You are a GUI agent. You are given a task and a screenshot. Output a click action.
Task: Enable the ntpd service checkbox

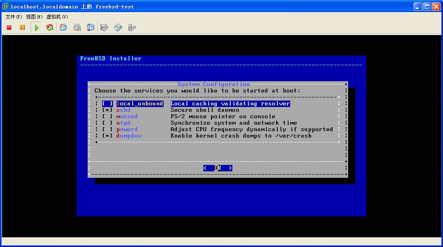(x=107, y=123)
